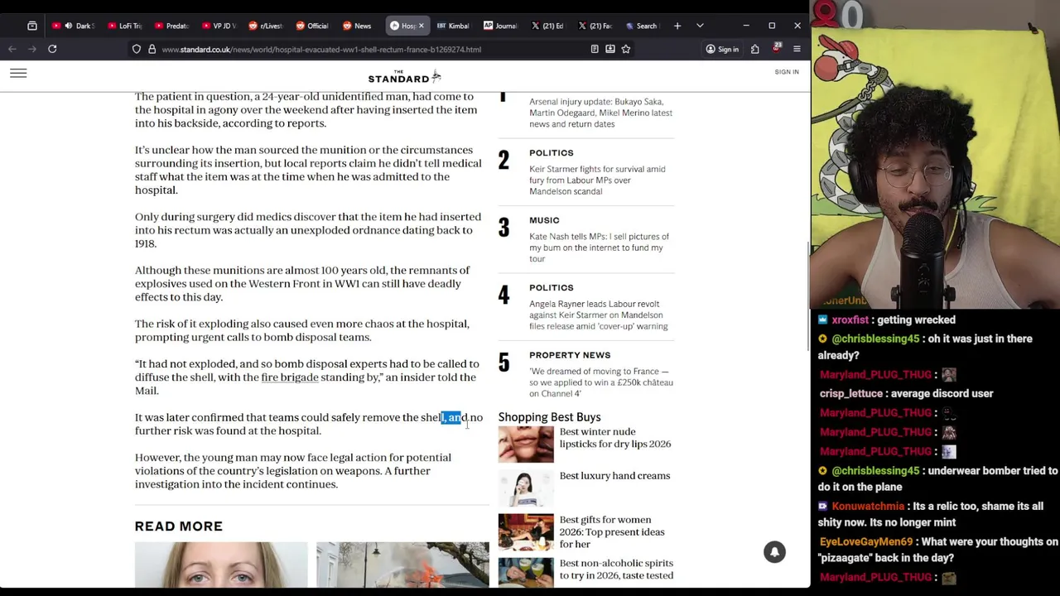Switch to the r/Livestream Reddit tab
The image size is (1060, 596).
tap(264, 26)
